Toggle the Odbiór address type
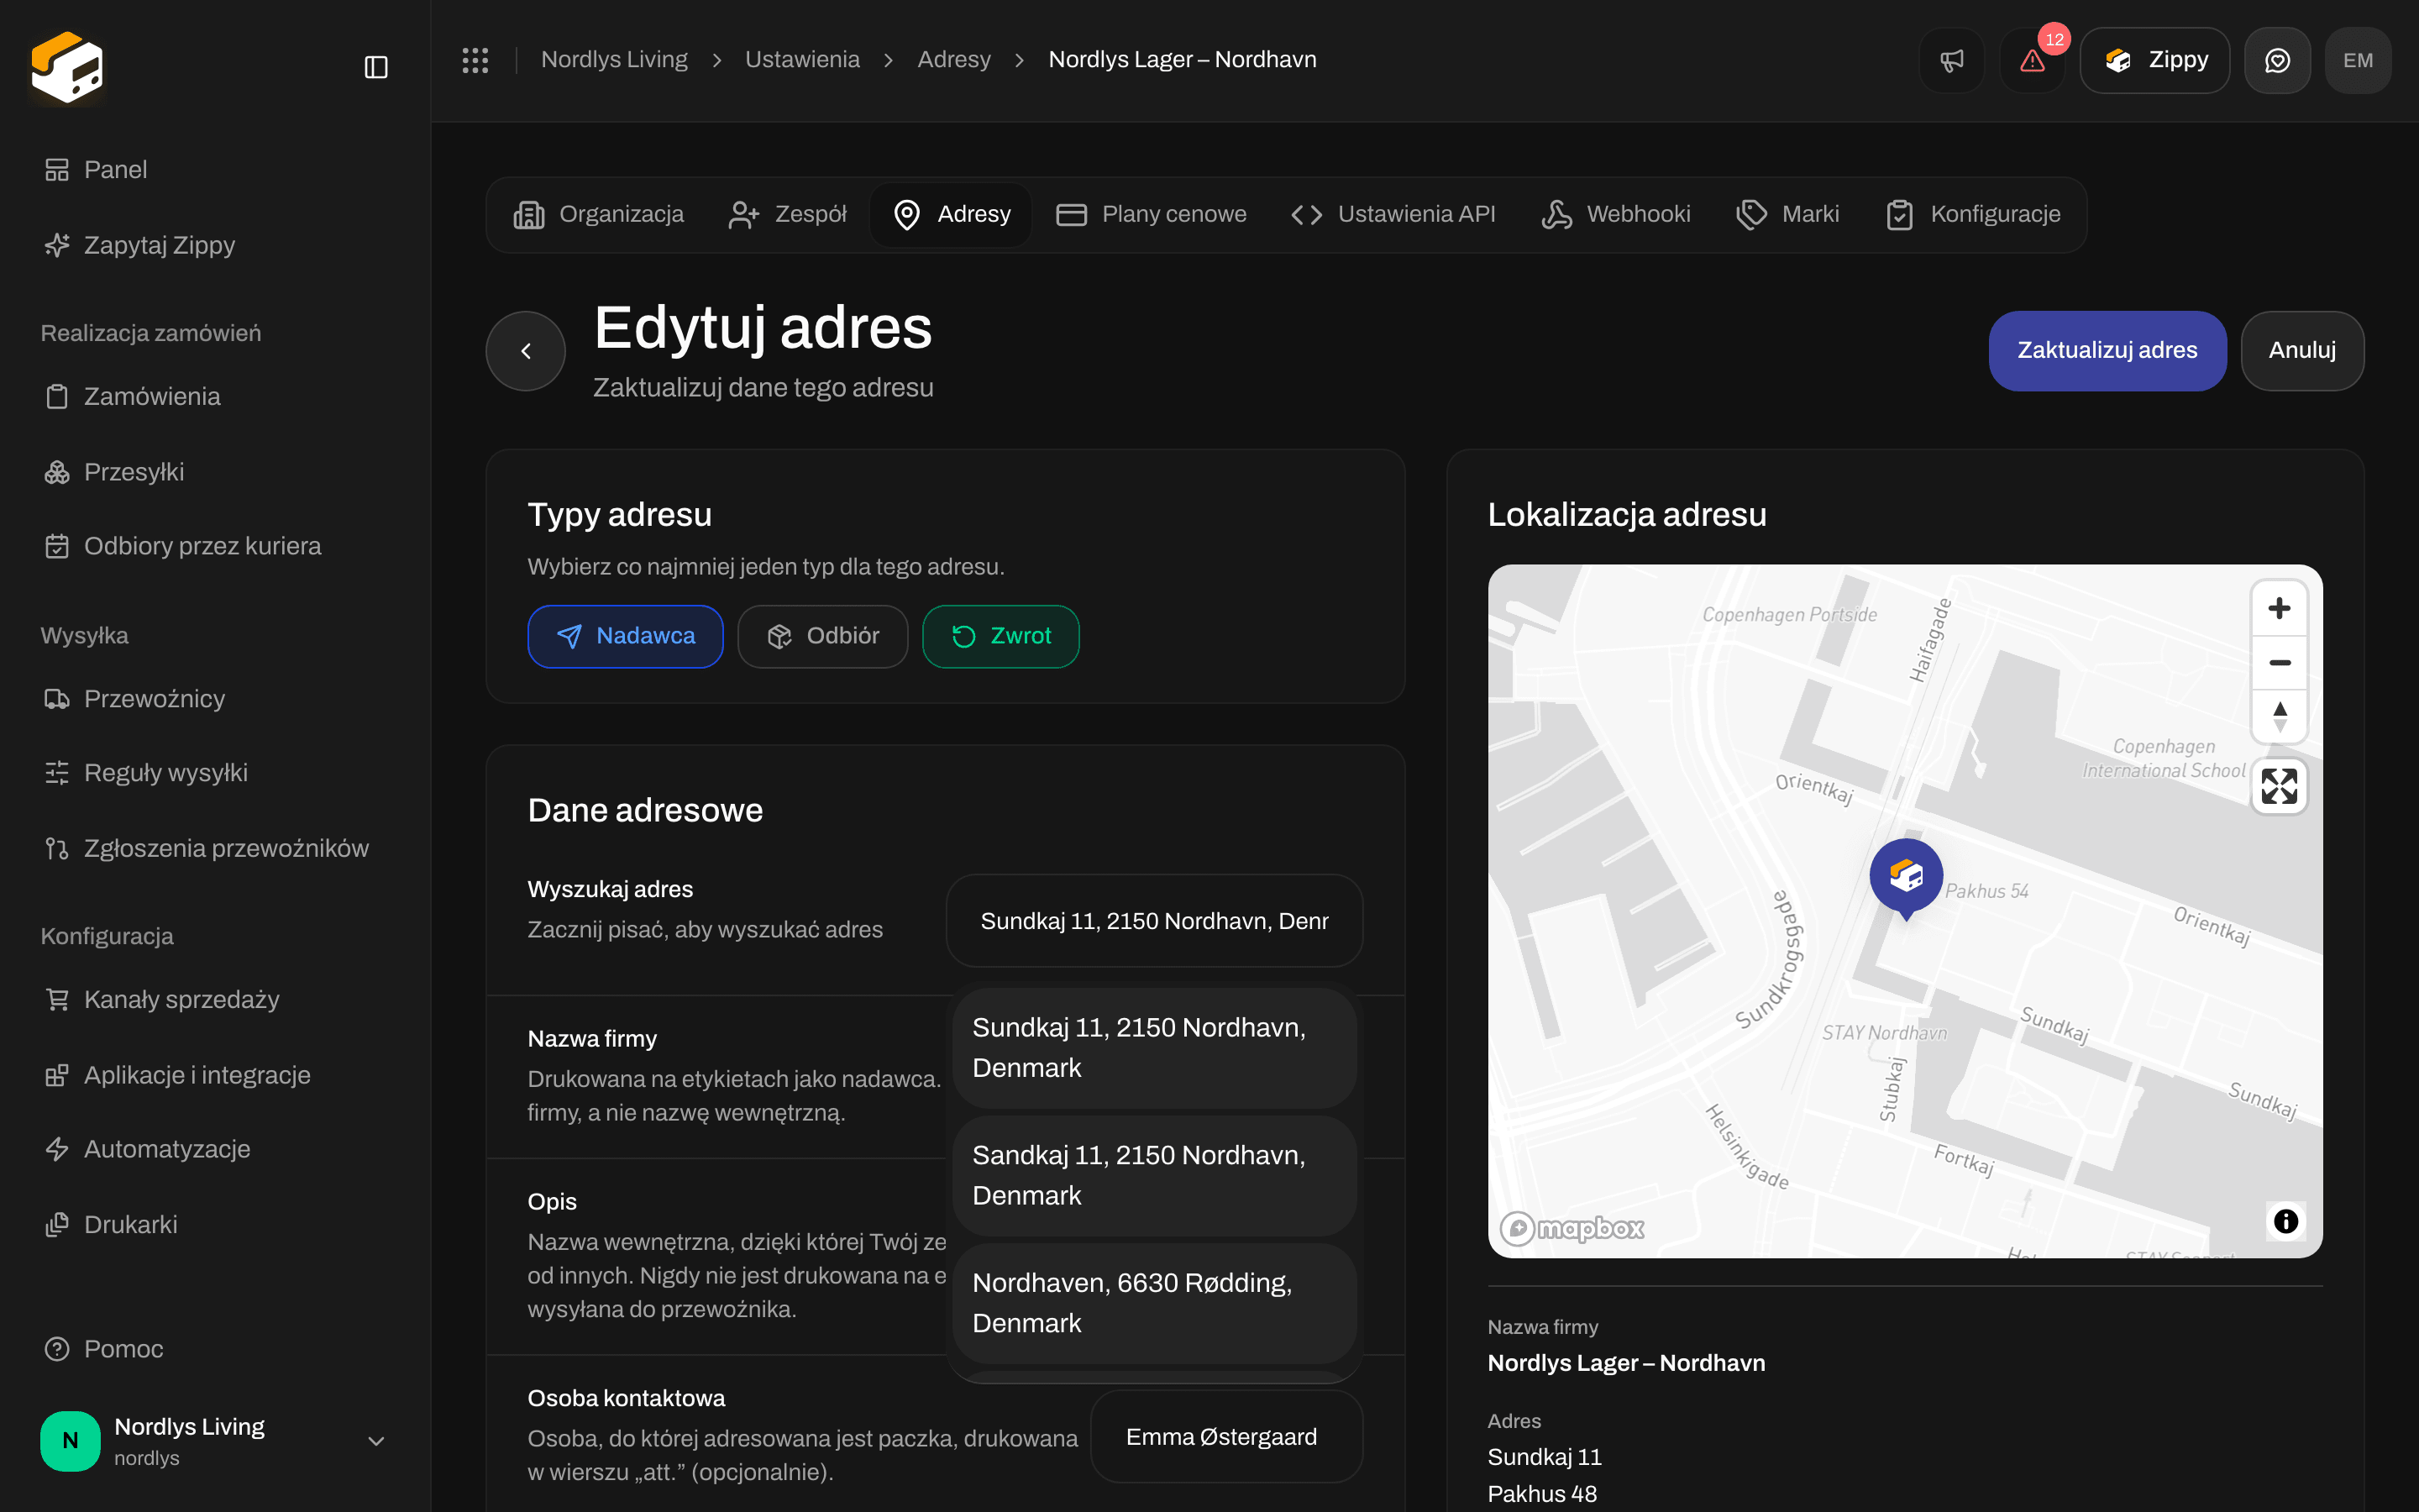This screenshot has width=2419, height=1512. 822,636
